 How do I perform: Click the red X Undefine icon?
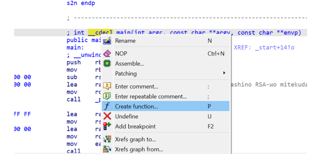(107, 116)
